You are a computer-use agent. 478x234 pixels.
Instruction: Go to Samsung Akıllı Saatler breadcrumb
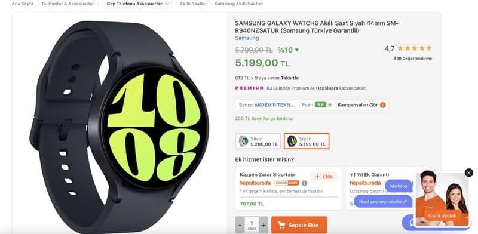point(238,4)
